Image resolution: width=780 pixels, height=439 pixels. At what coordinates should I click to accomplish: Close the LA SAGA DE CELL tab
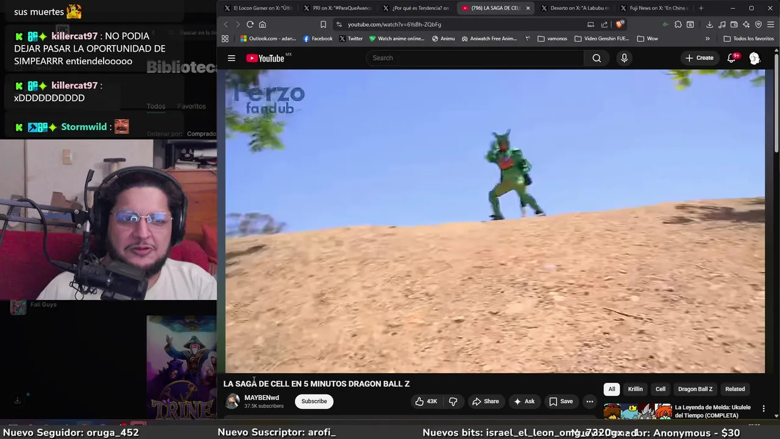[x=528, y=8]
